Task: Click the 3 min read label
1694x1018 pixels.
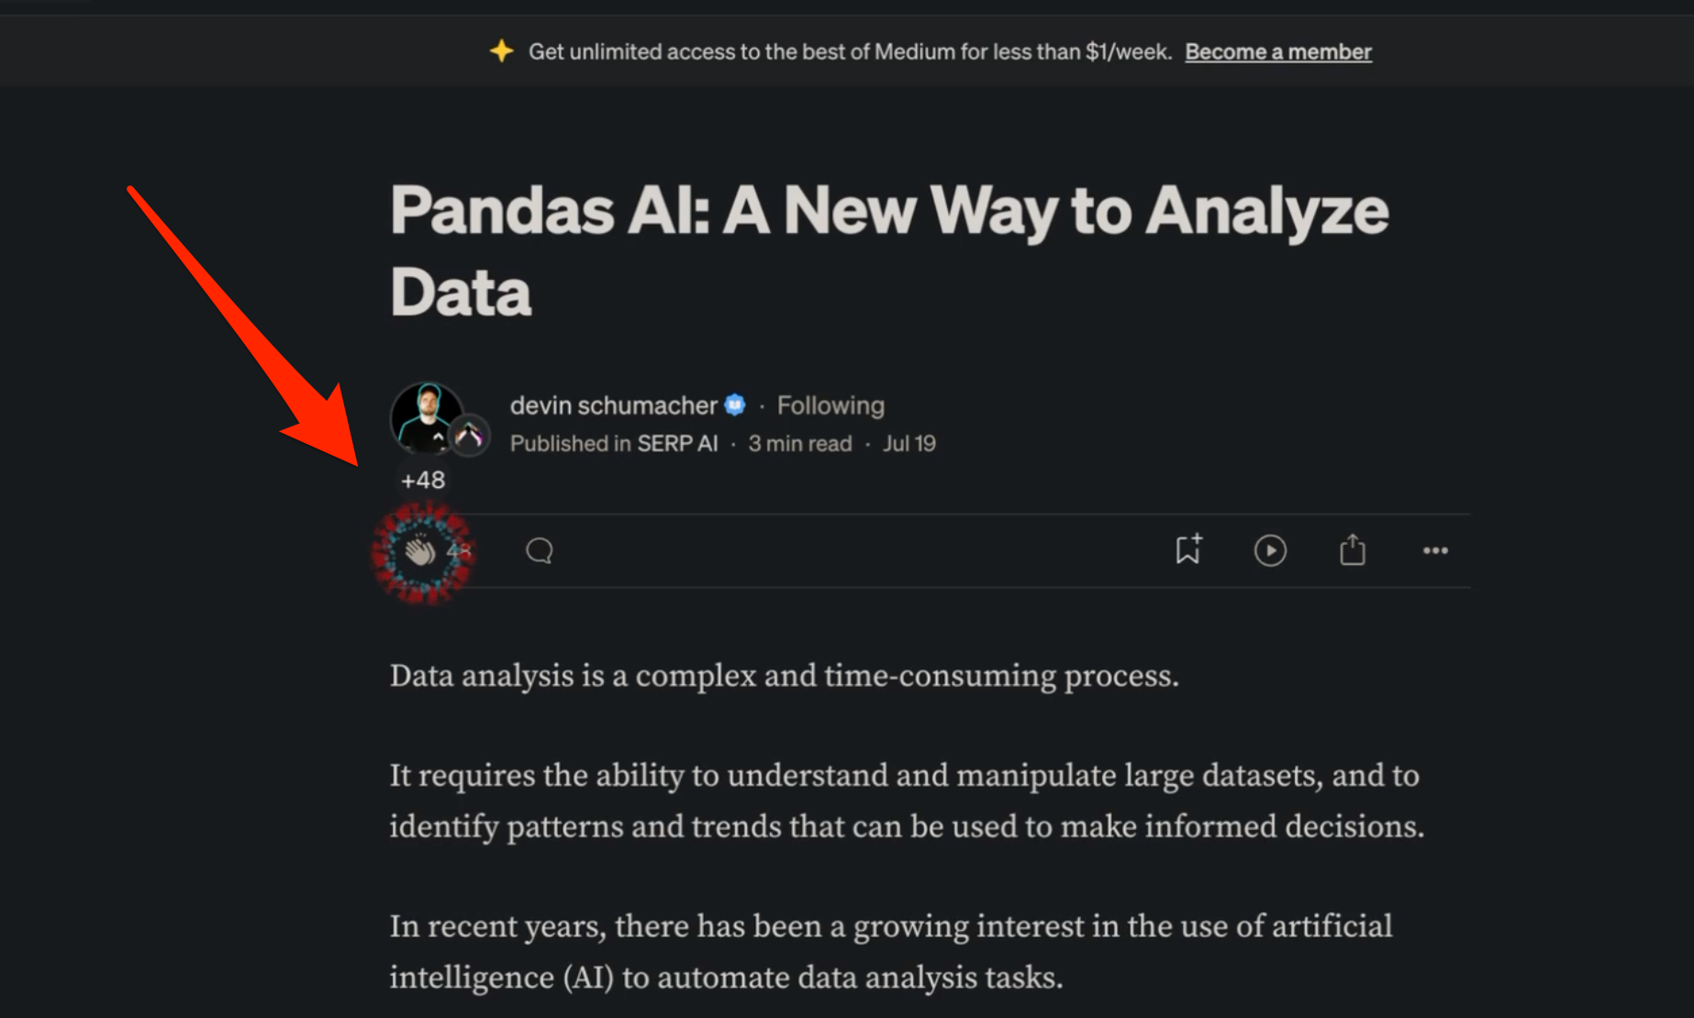Action: point(799,444)
